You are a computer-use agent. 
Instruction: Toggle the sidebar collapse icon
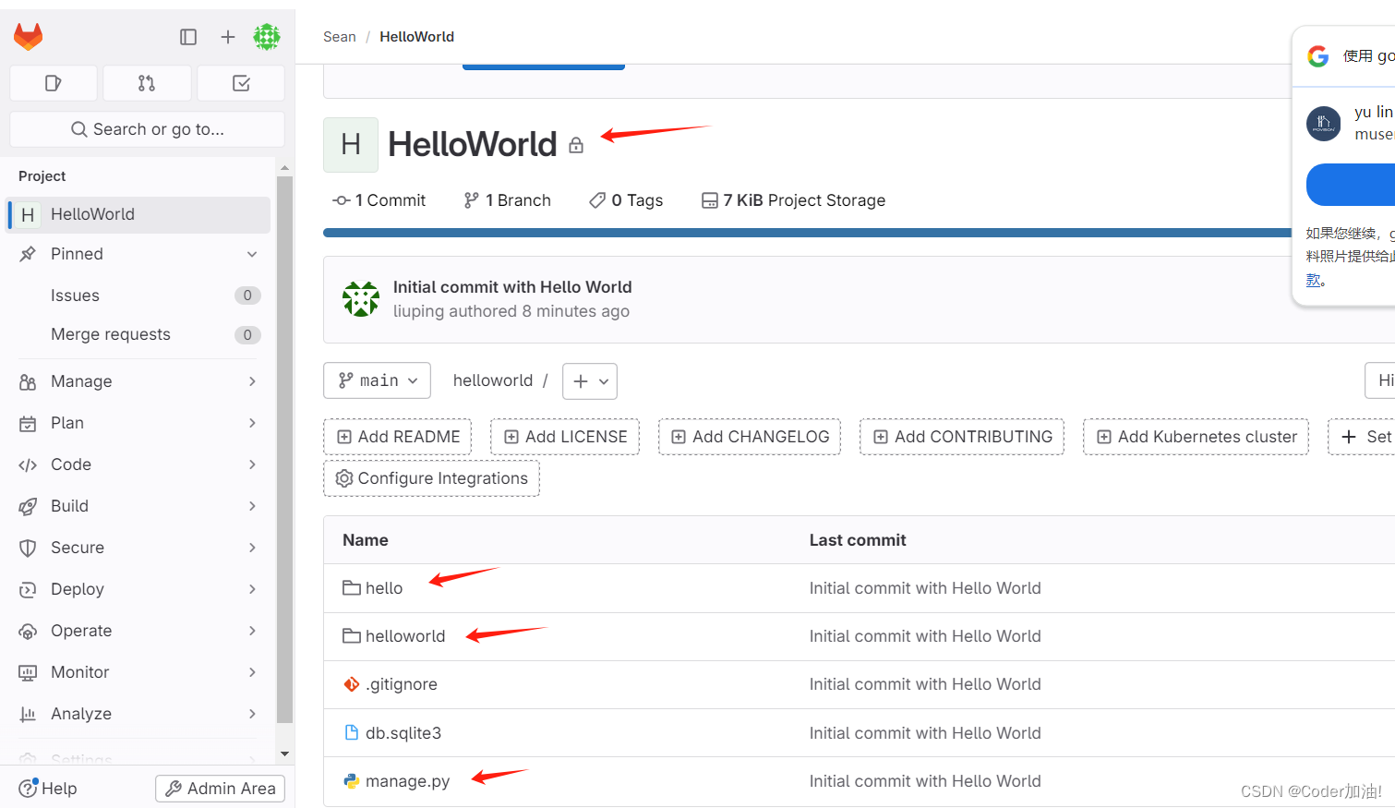point(188,37)
